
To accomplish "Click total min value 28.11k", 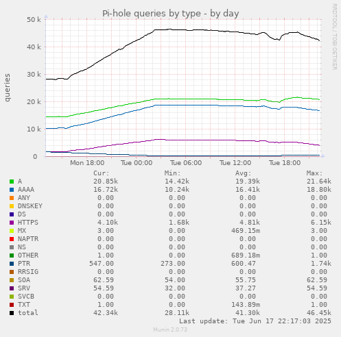I will 177,313.
